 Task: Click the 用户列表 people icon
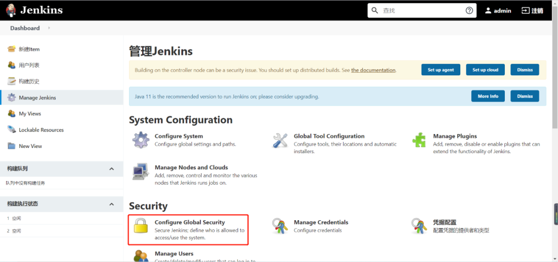coord(12,65)
